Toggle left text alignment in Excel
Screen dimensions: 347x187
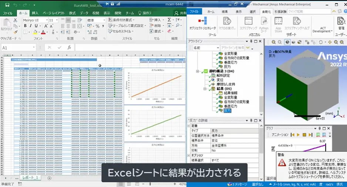coord(63,26)
